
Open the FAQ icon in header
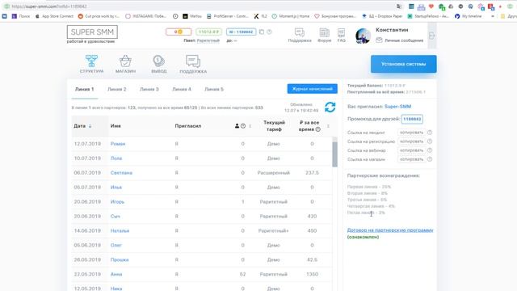(x=341, y=32)
